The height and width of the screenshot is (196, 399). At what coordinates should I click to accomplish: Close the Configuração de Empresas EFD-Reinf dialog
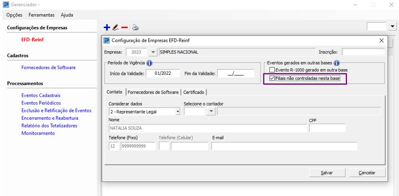[382, 41]
